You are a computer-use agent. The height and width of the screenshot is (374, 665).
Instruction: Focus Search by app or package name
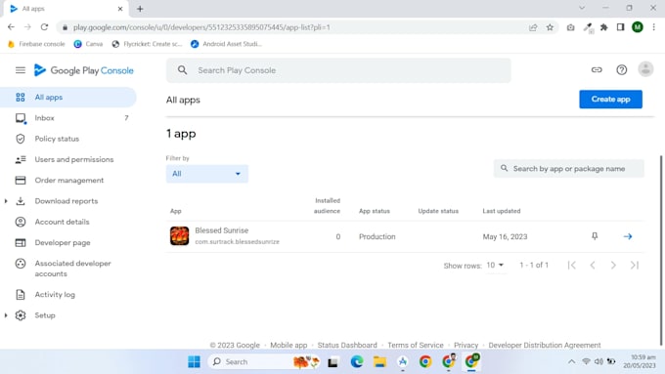[x=569, y=169]
